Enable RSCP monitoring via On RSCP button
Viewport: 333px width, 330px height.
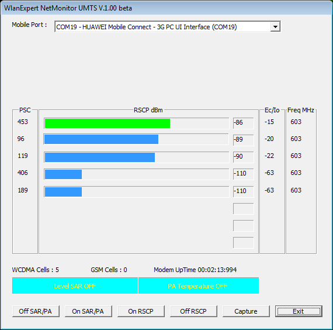141,311
